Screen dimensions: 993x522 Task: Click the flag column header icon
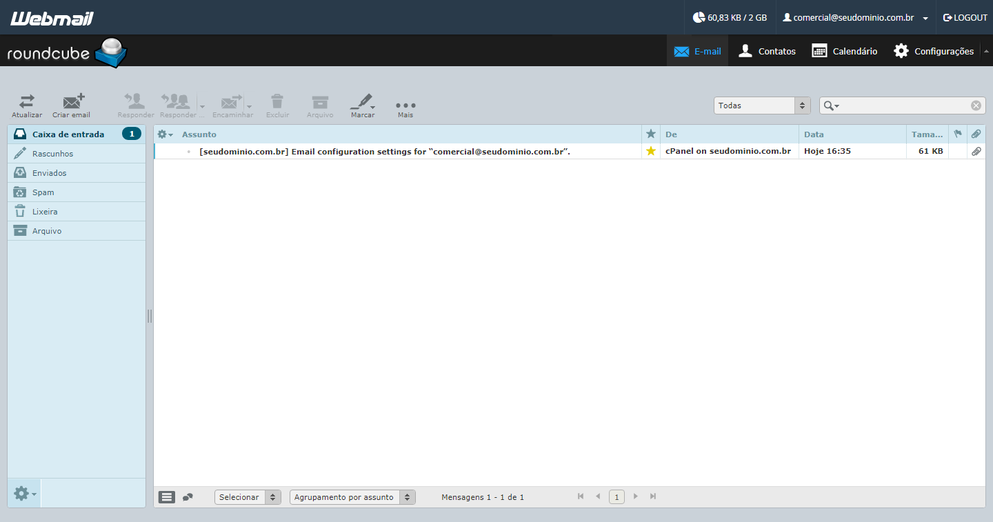coord(958,134)
